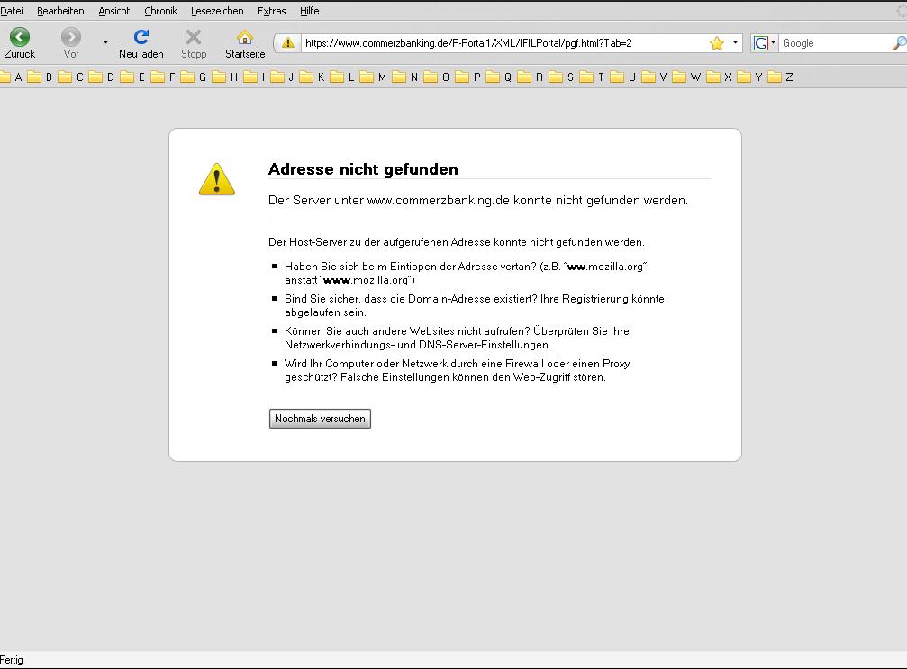Open bookmark folder T

[593, 77]
